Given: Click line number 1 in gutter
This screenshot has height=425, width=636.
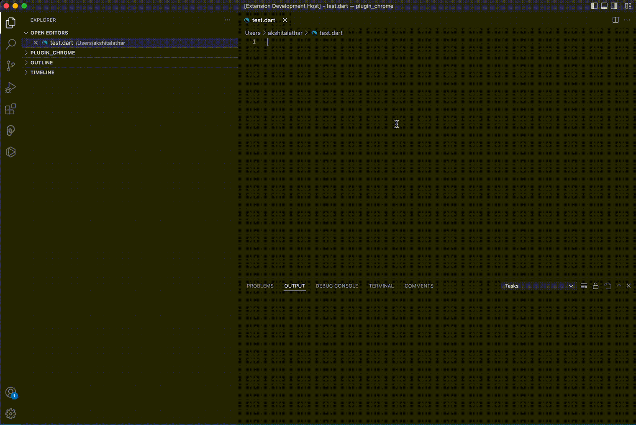Looking at the screenshot, I should tap(254, 41).
